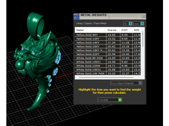Close the Metal Weights dialog

pyautogui.click(x=143, y=16)
